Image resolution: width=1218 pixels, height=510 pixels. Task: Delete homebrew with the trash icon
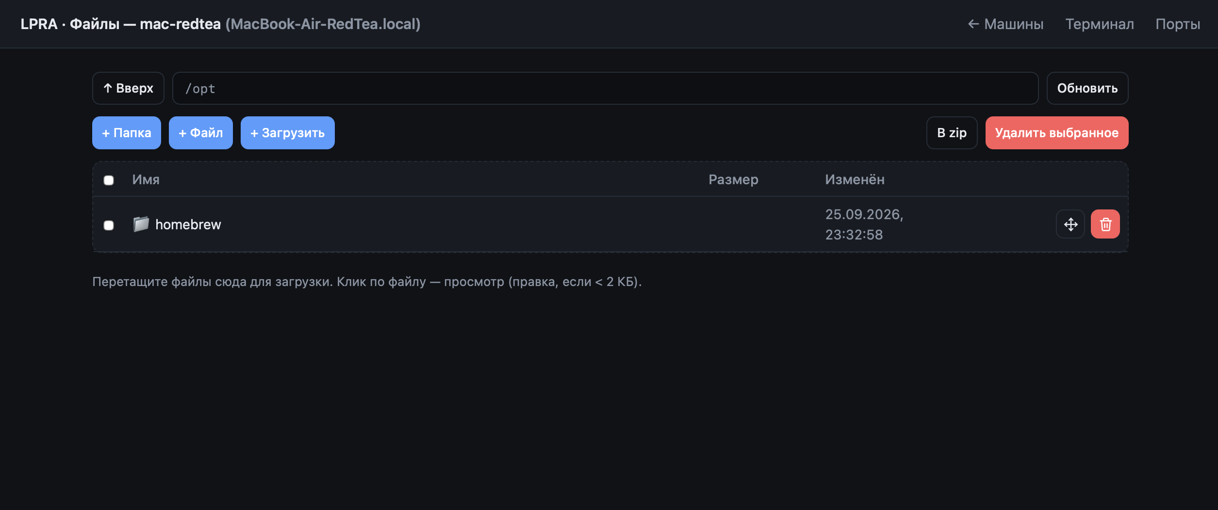coord(1105,224)
